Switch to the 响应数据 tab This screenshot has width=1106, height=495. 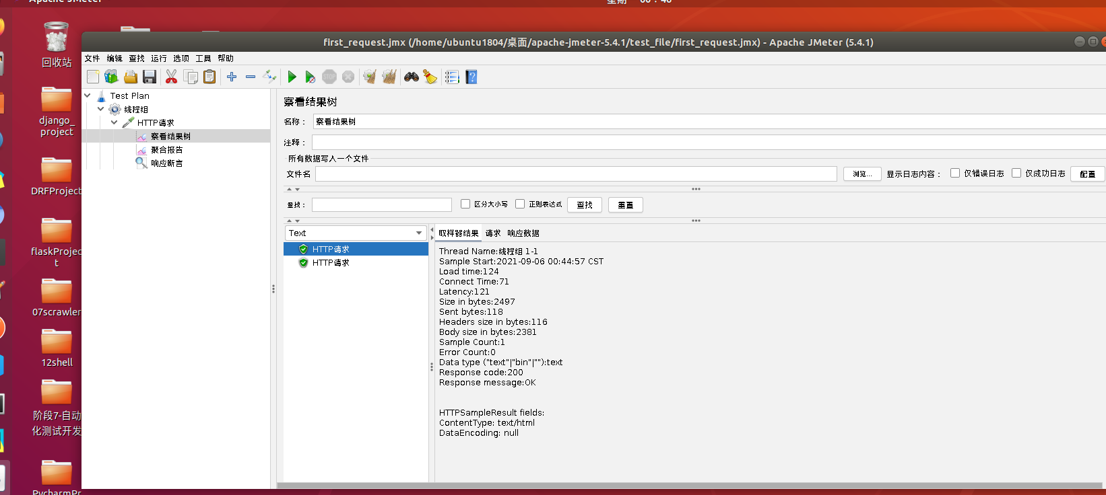pos(523,233)
